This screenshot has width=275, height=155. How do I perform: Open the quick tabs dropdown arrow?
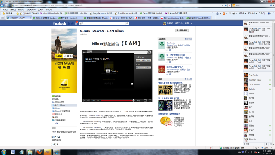pyautogui.click(x=5, y=18)
